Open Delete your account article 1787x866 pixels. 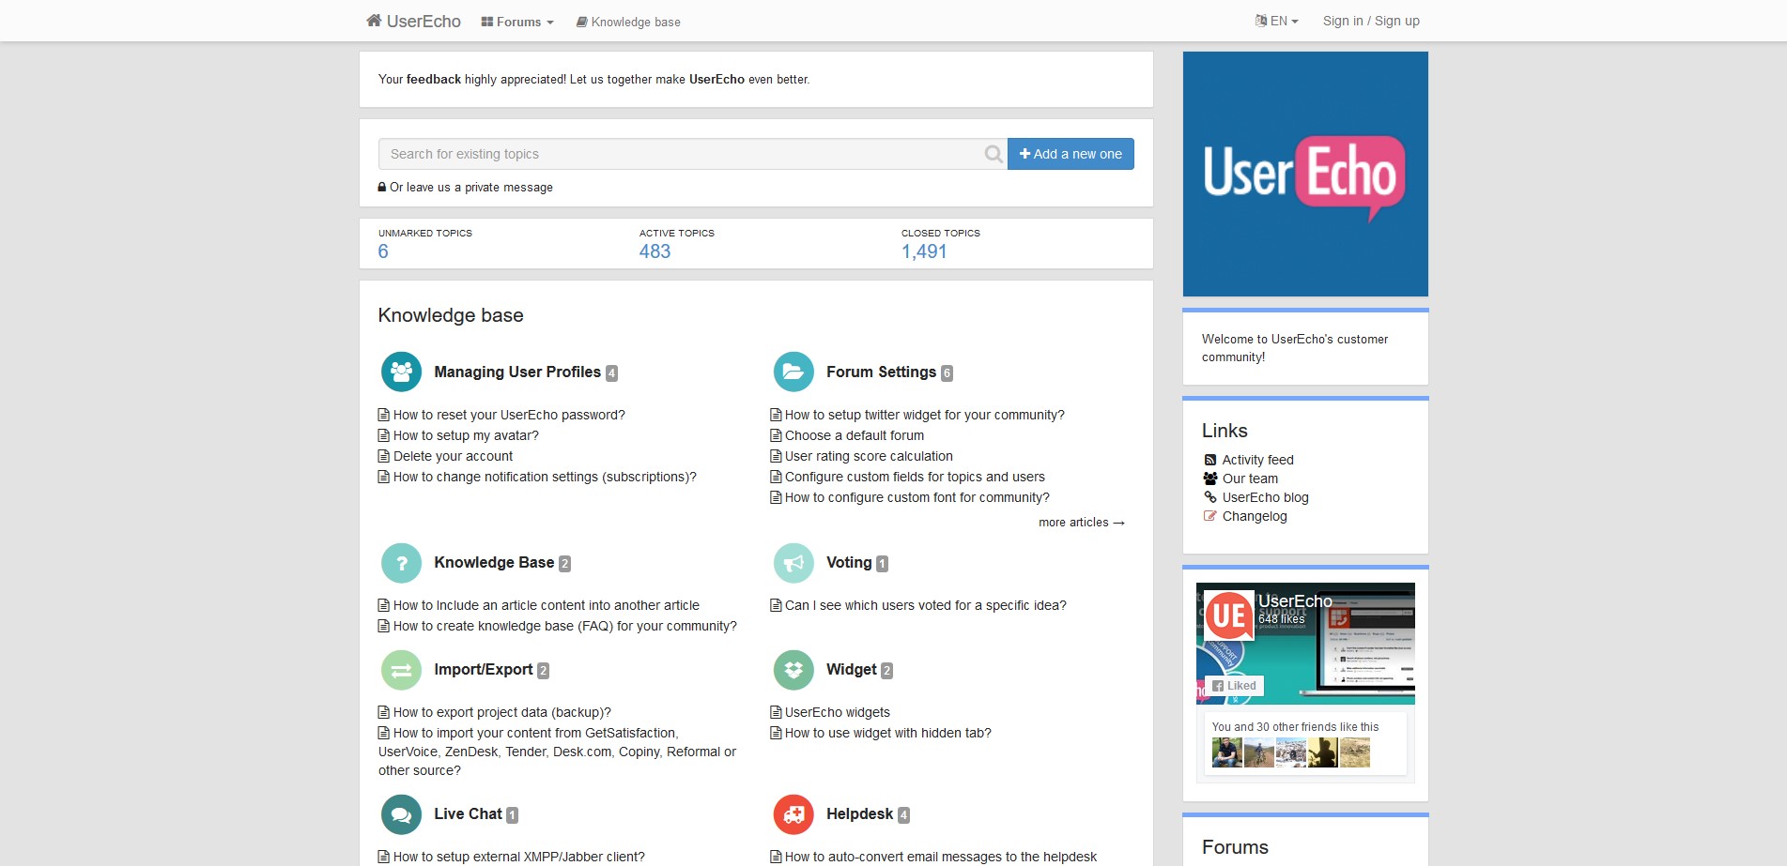453,456
